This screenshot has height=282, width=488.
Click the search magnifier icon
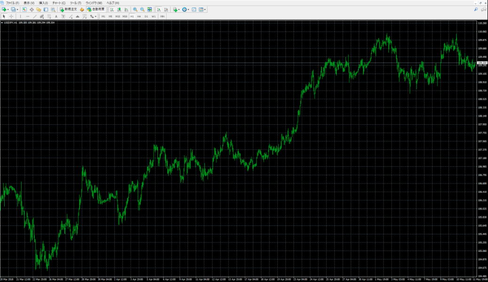coord(476,9)
